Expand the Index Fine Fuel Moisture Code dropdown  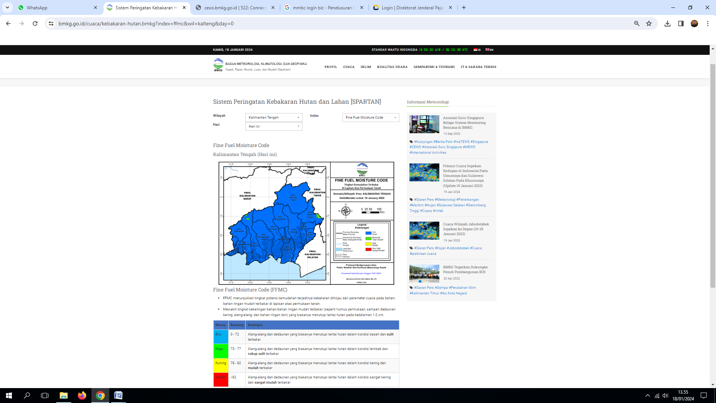coord(371,118)
